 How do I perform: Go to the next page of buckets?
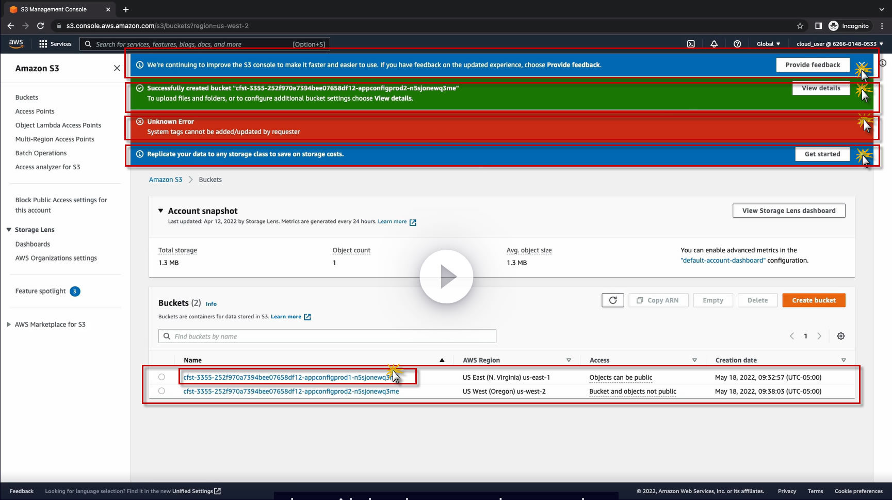tap(819, 336)
